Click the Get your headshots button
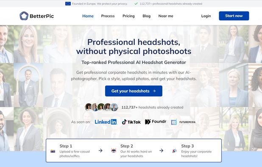The width and height of the screenshot is (262, 167). tap(134, 91)
